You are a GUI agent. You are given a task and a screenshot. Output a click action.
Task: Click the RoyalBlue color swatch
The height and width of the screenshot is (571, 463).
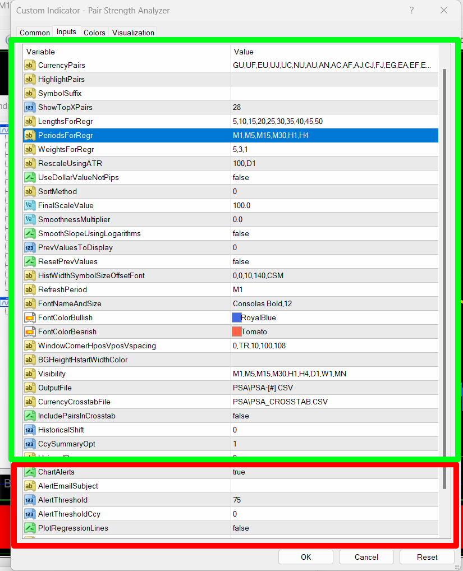(237, 317)
